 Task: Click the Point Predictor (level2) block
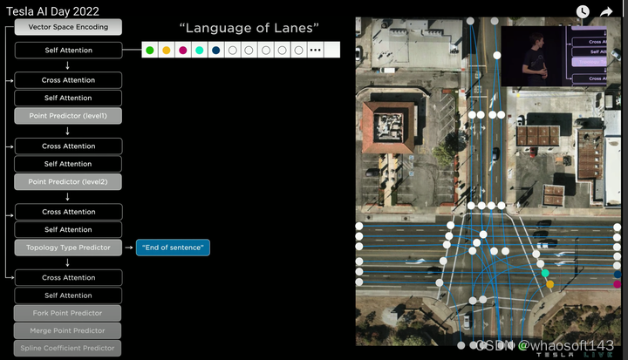click(68, 182)
